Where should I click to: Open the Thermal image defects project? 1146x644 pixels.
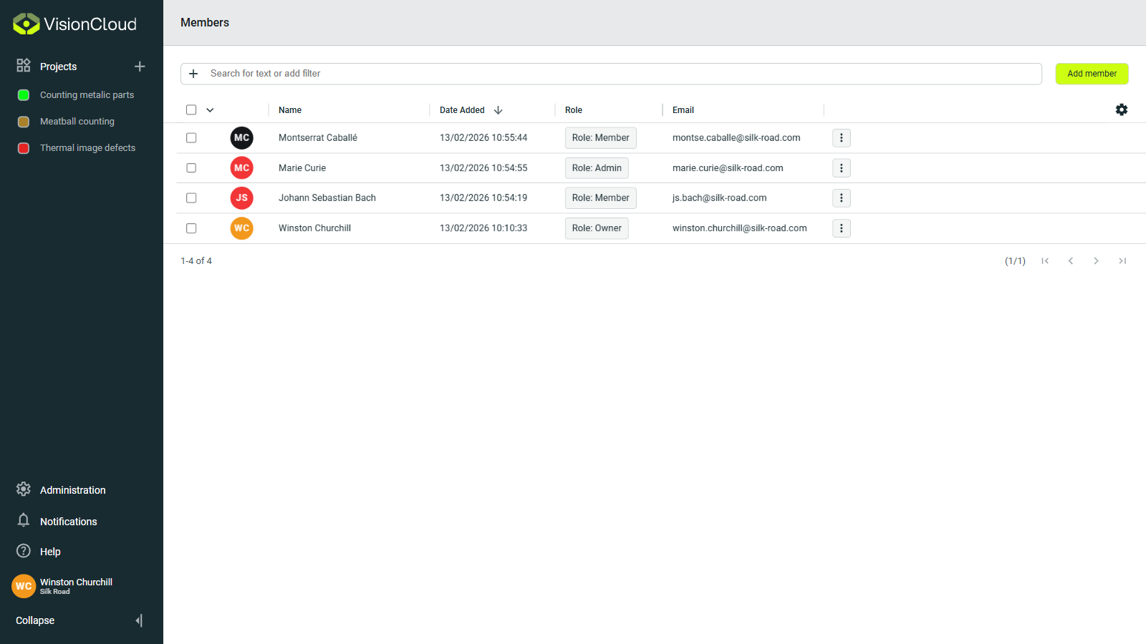87,147
